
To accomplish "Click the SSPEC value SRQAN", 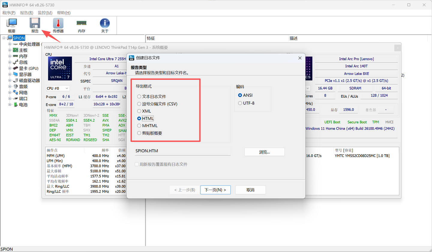I will pos(117,81).
